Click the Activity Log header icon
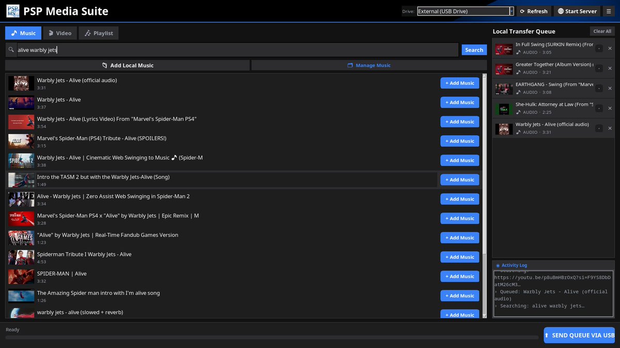Image resolution: width=620 pixels, height=348 pixels. pyautogui.click(x=498, y=266)
